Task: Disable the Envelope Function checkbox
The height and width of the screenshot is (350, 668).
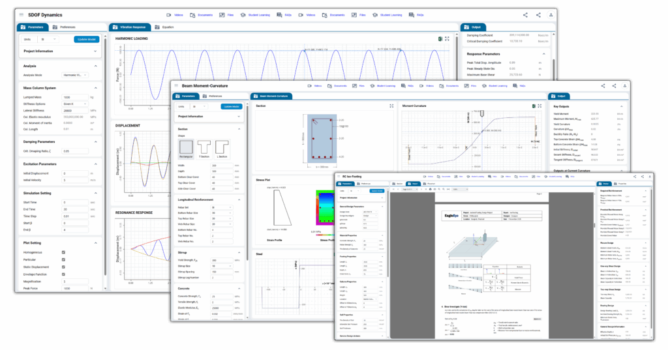Action: tap(63, 273)
